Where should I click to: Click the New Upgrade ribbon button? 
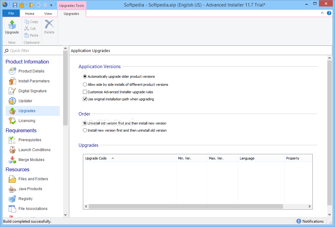[x=12, y=27]
